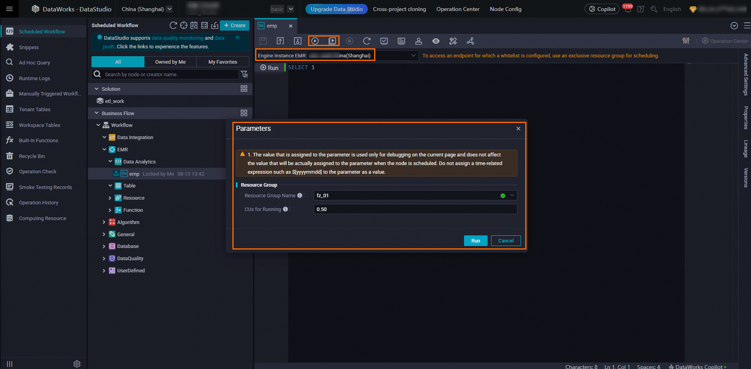The height and width of the screenshot is (369, 751).
Task: Close the Parameters dialog
Action: pos(518,129)
